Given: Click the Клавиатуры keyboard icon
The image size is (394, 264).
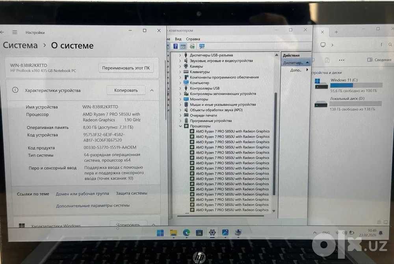Looking at the screenshot, I should tap(186, 72).
